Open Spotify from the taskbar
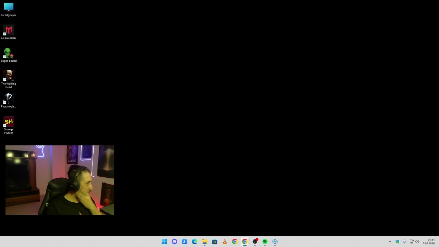The height and width of the screenshot is (247, 439). [x=265, y=242]
